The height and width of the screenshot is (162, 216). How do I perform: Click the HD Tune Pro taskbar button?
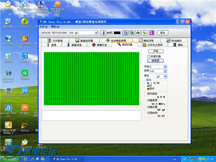67,159
